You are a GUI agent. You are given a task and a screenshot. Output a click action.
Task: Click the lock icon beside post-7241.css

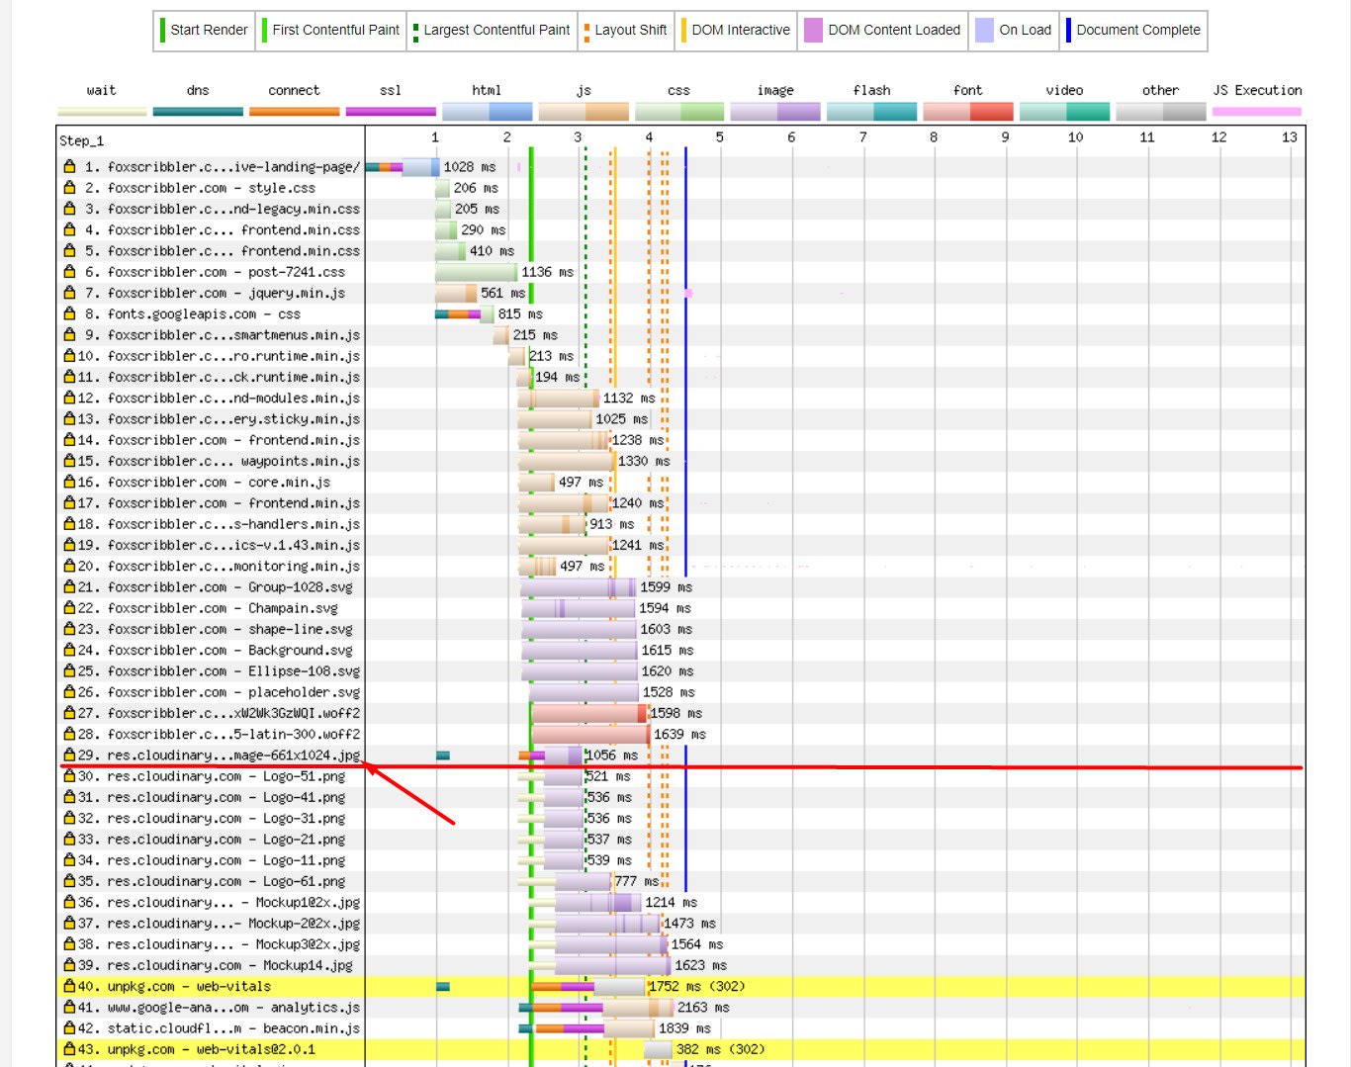click(69, 271)
